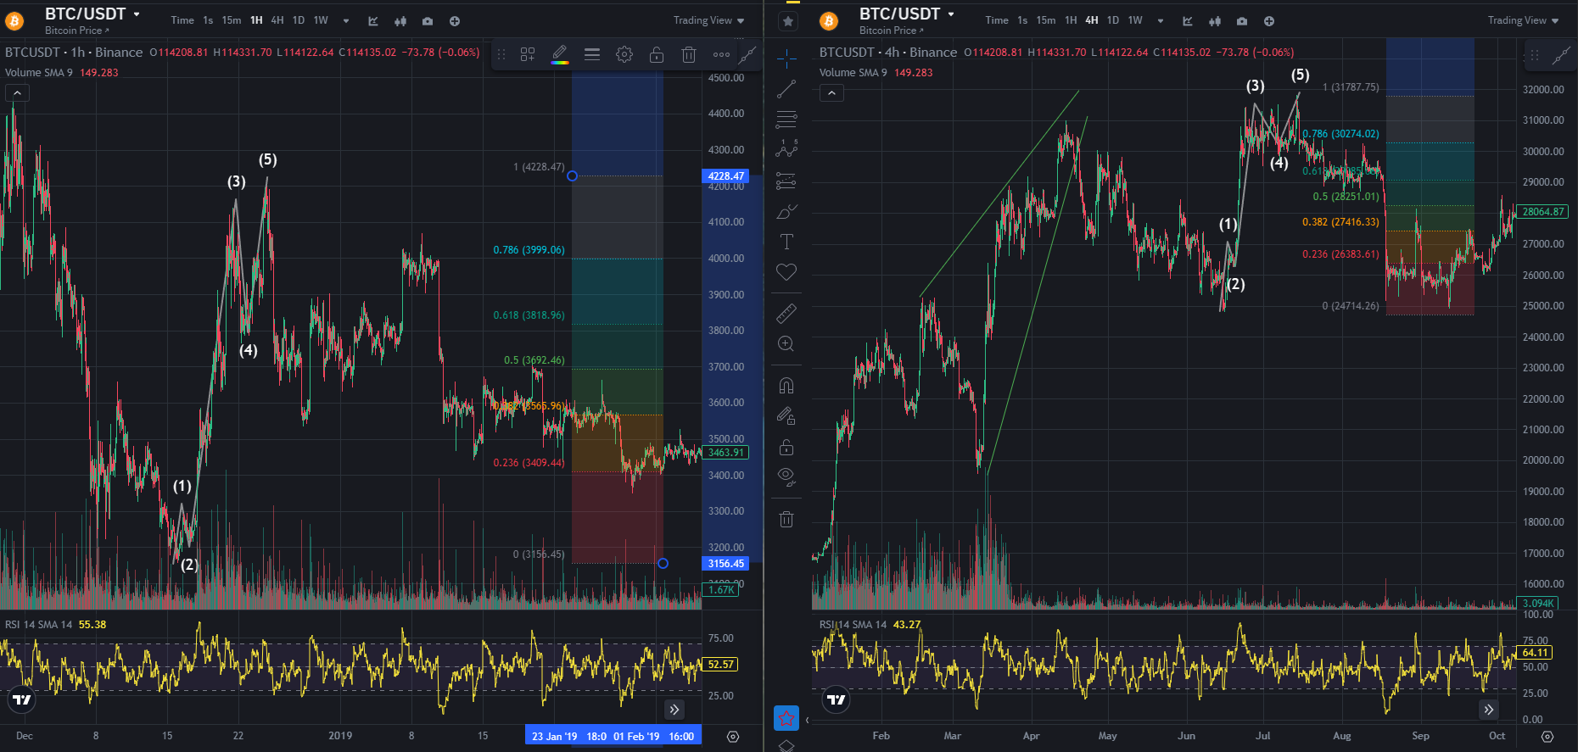Open more options three dots
This screenshot has width=1578, height=752.
coord(721,54)
